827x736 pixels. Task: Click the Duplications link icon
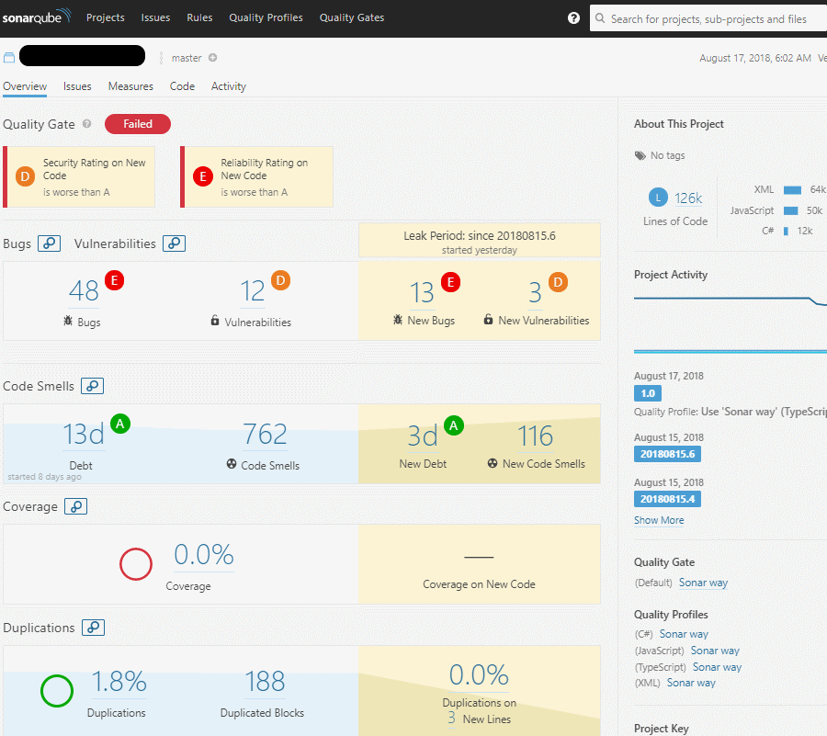coord(93,628)
